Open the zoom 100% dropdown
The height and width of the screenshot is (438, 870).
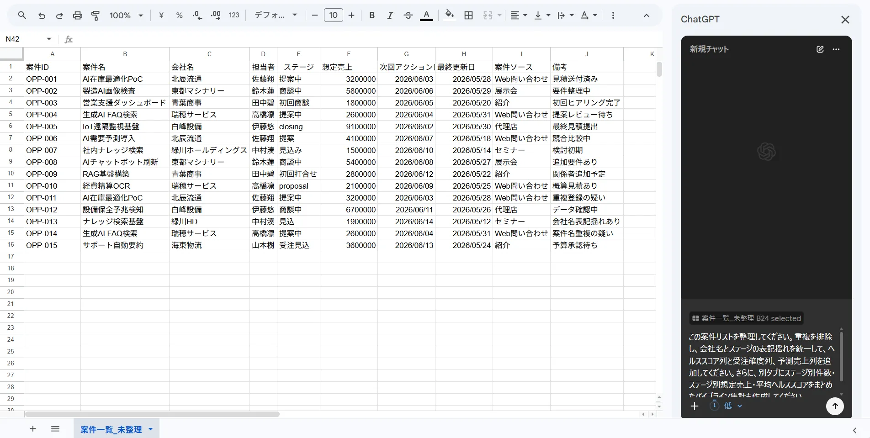coord(126,16)
